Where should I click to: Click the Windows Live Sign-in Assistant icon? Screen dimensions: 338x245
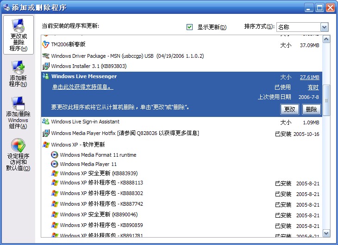click(x=45, y=122)
